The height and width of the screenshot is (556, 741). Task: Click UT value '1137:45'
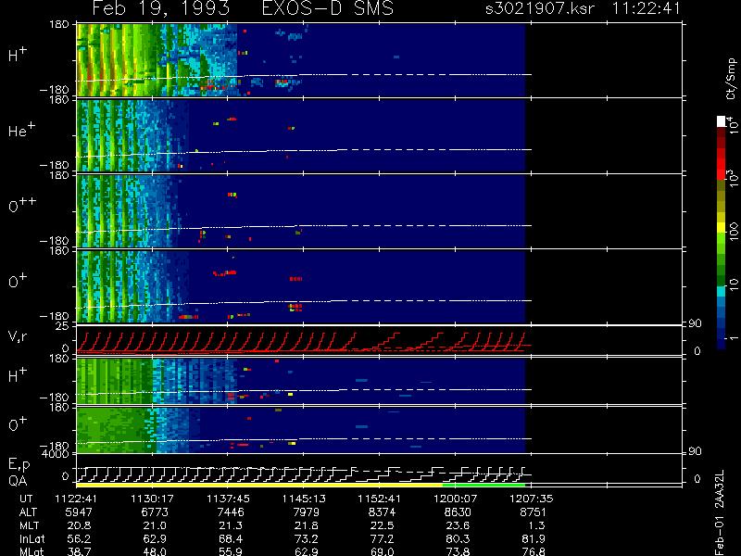click(228, 499)
